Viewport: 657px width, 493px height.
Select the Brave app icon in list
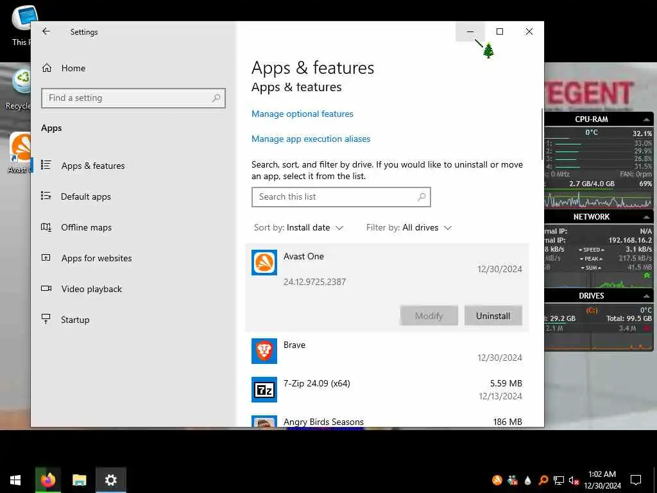tap(264, 351)
